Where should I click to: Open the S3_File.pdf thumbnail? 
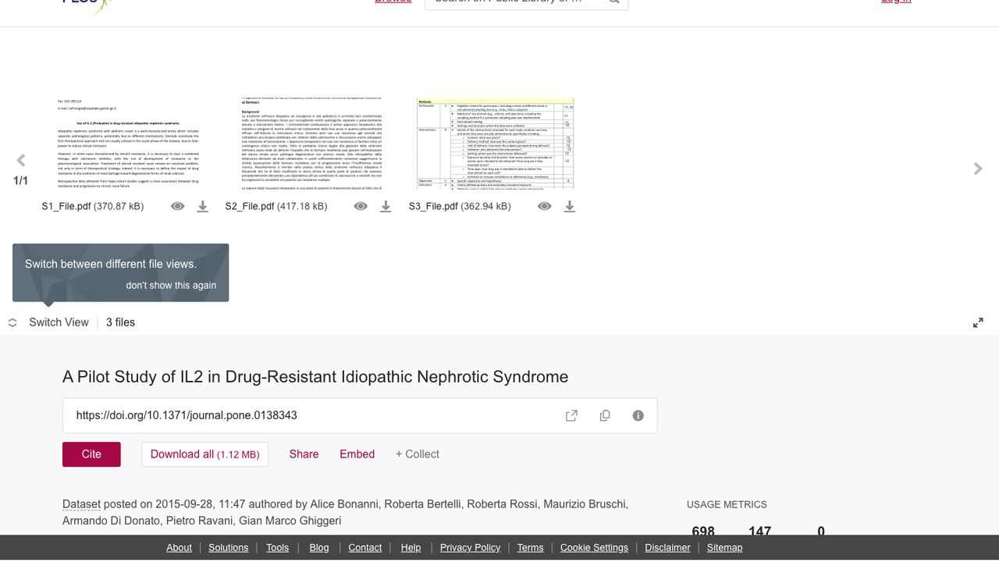coord(496,144)
